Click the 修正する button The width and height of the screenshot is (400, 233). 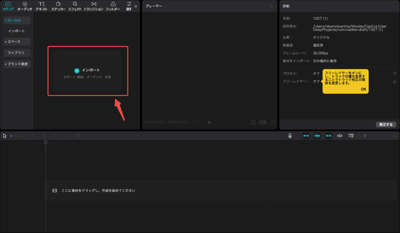pyautogui.click(x=385, y=124)
